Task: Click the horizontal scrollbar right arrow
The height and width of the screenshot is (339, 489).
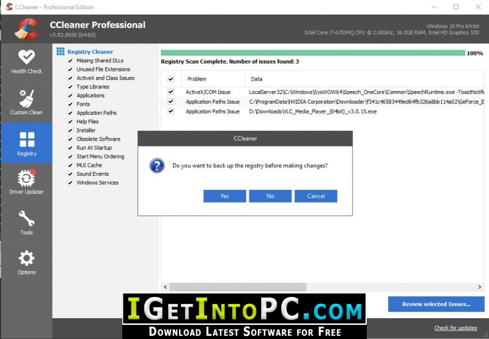Action: pyautogui.click(x=479, y=286)
